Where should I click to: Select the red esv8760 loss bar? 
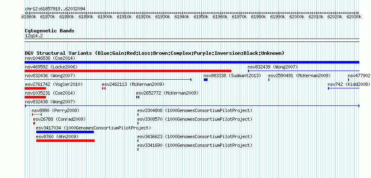(x=65, y=141)
